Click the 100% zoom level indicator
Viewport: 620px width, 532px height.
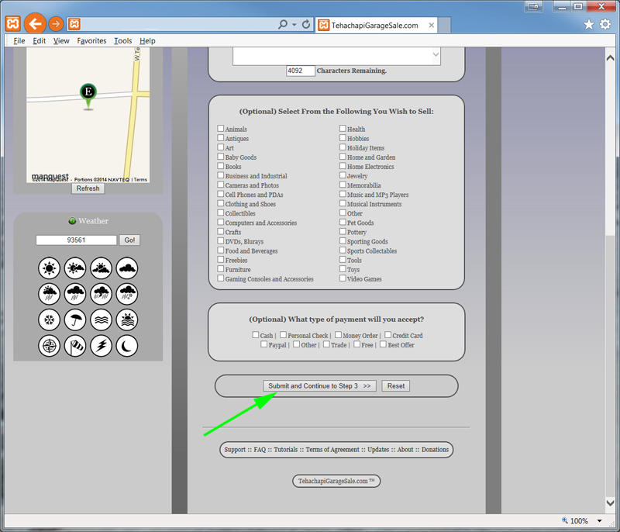[x=579, y=521]
